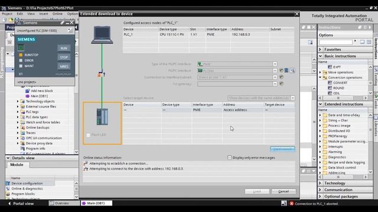Click the Load button in download dialog
The height and width of the screenshot is (212, 378).
257,191
